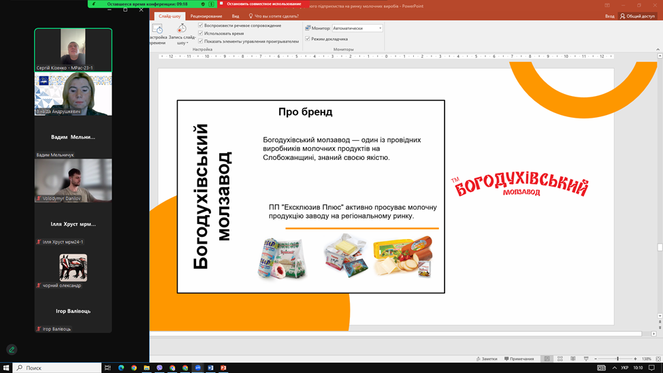Click the horizontal scrollbar right arrow
The height and width of the screenshot is (373, 663).
click(x=653, y=334)
